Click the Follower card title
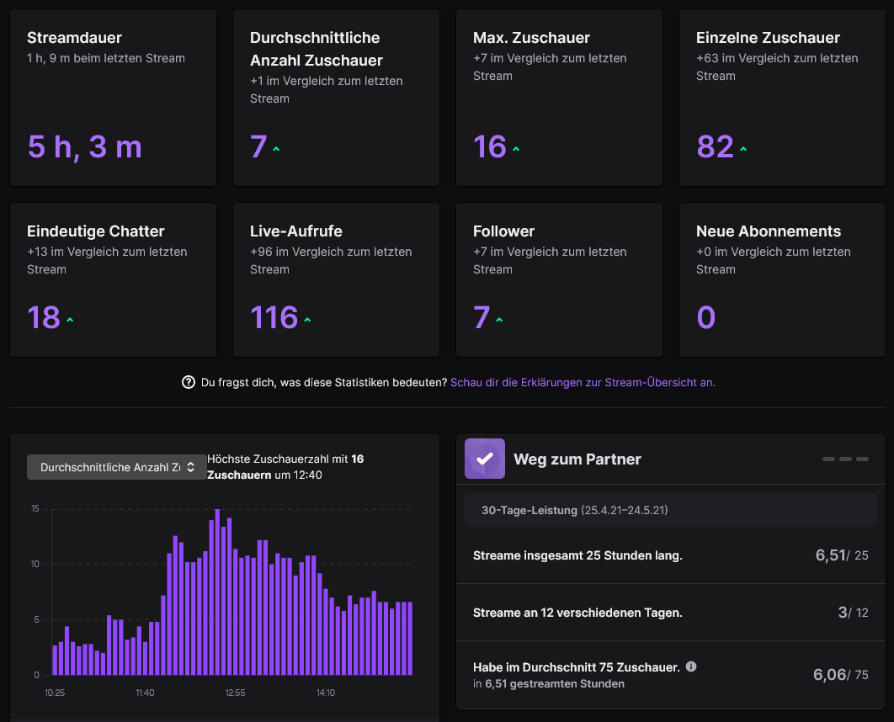The height and width of the screenshot is (722, 894). tap(503, 231)
